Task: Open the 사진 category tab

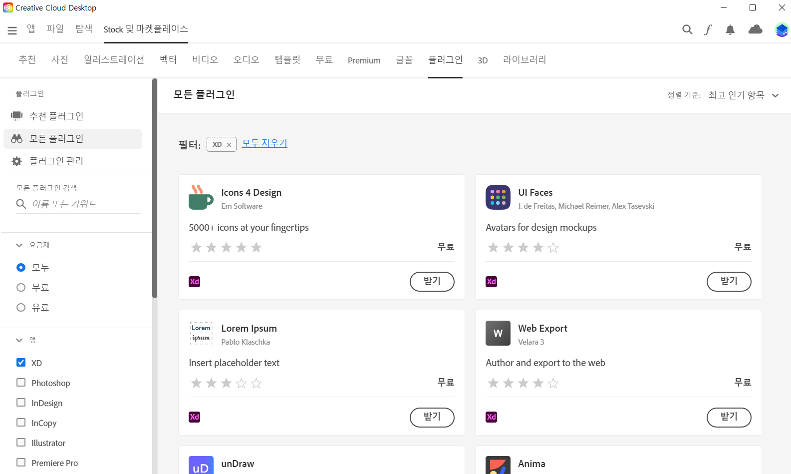Action: [60, 60]
